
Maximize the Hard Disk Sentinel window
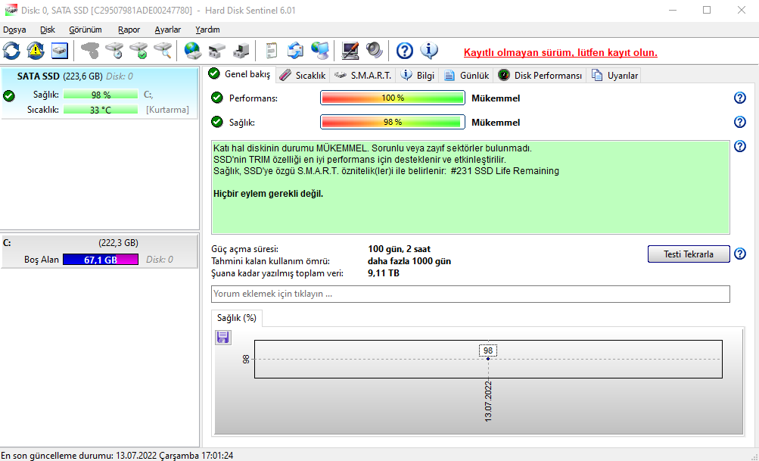(707, 10)
